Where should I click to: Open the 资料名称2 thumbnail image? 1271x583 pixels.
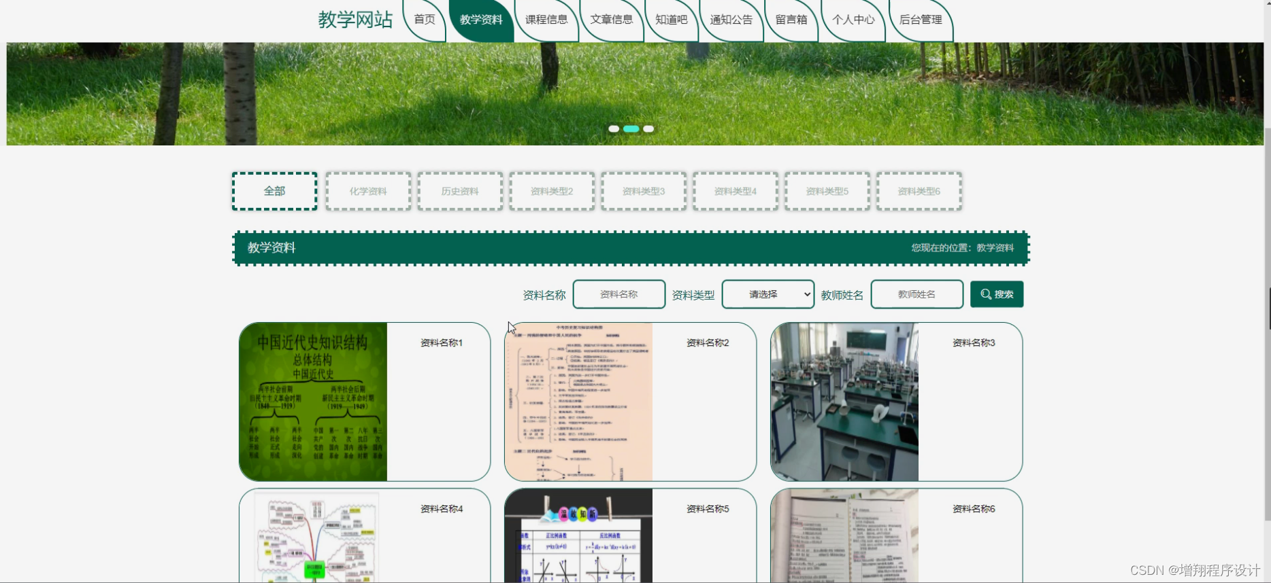pyautogui.click(x=578, y=402)
